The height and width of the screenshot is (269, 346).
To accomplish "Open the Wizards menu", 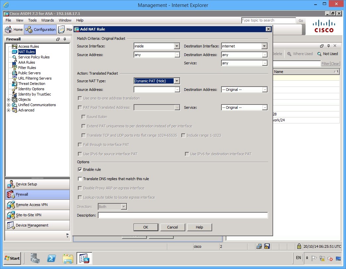I will [47, 20].
